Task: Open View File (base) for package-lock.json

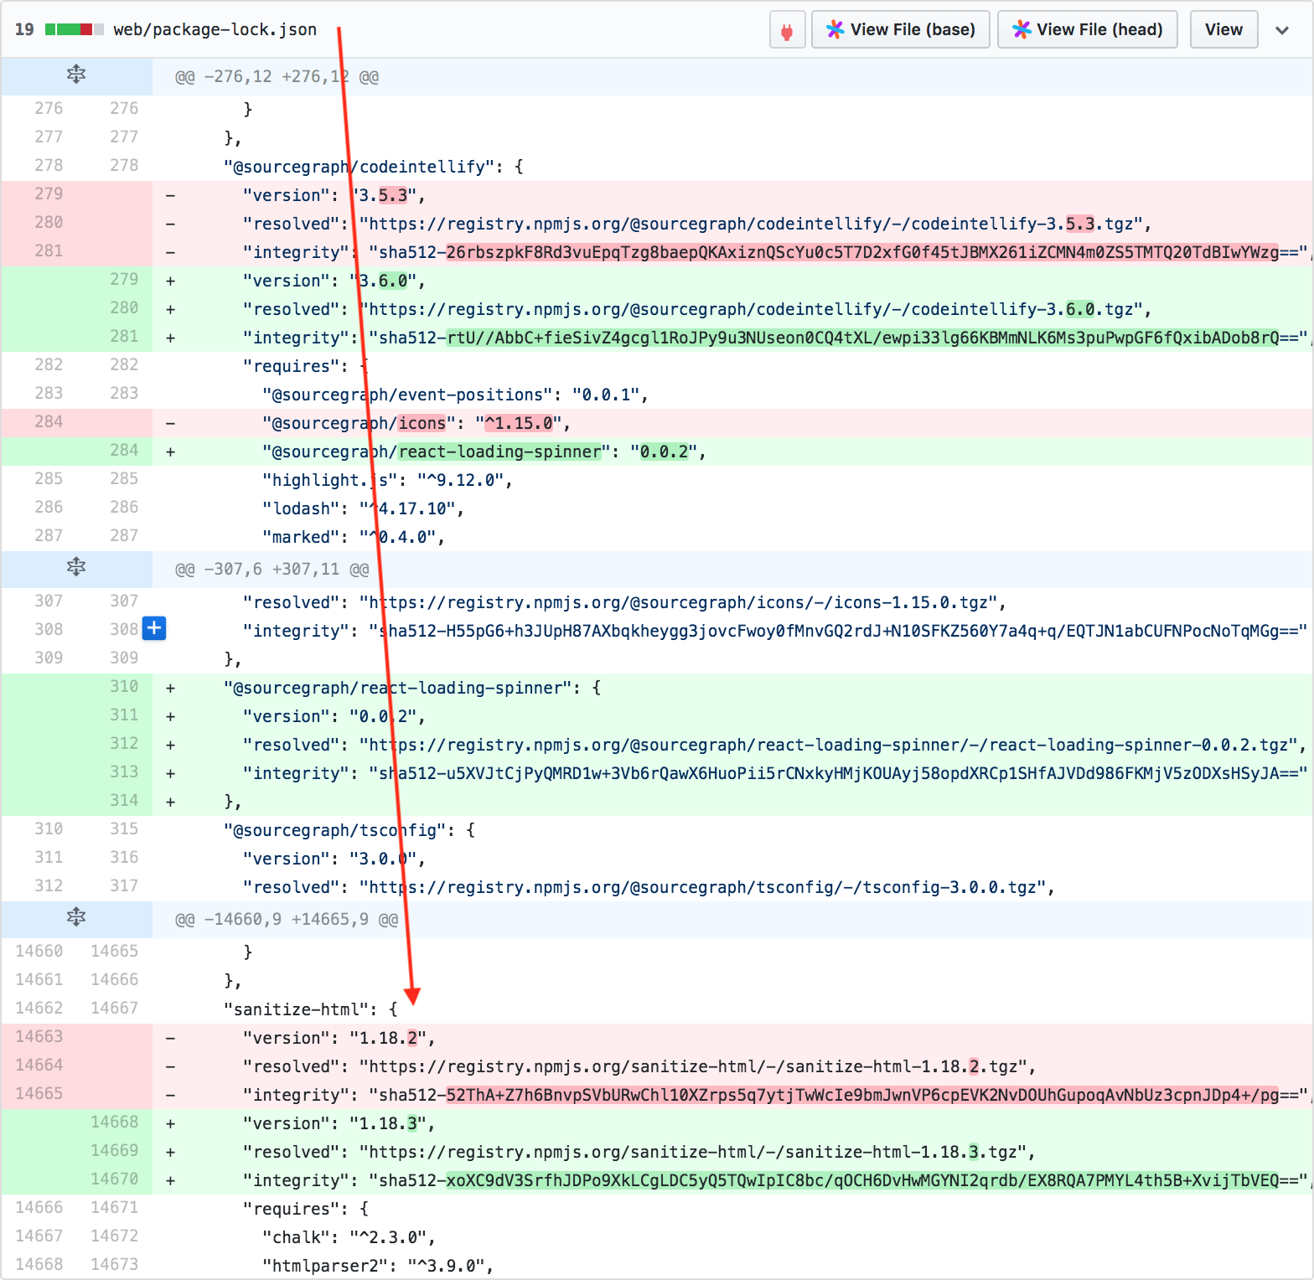Action: coord(901,30)
